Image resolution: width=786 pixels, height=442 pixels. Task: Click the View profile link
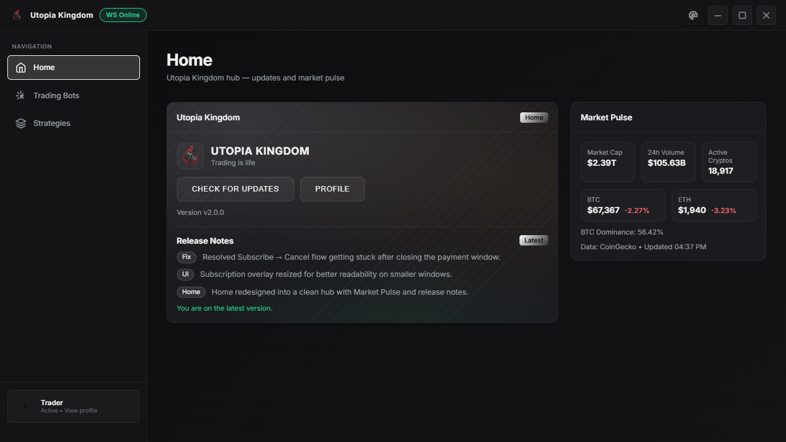coord(80,411)
